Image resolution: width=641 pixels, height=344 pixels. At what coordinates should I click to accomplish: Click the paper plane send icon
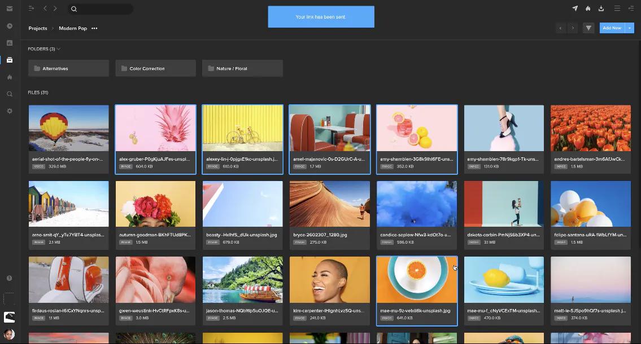click(575, 8)
